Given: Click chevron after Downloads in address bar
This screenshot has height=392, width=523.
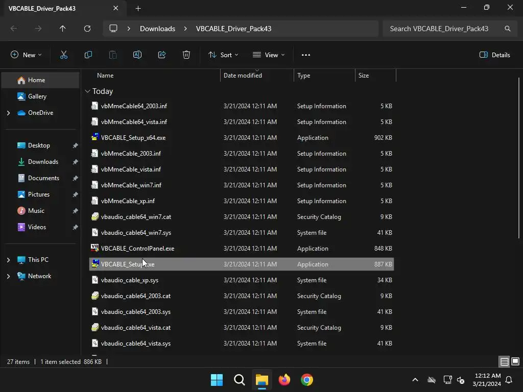Looking at the screenshot, I should 185,29.
